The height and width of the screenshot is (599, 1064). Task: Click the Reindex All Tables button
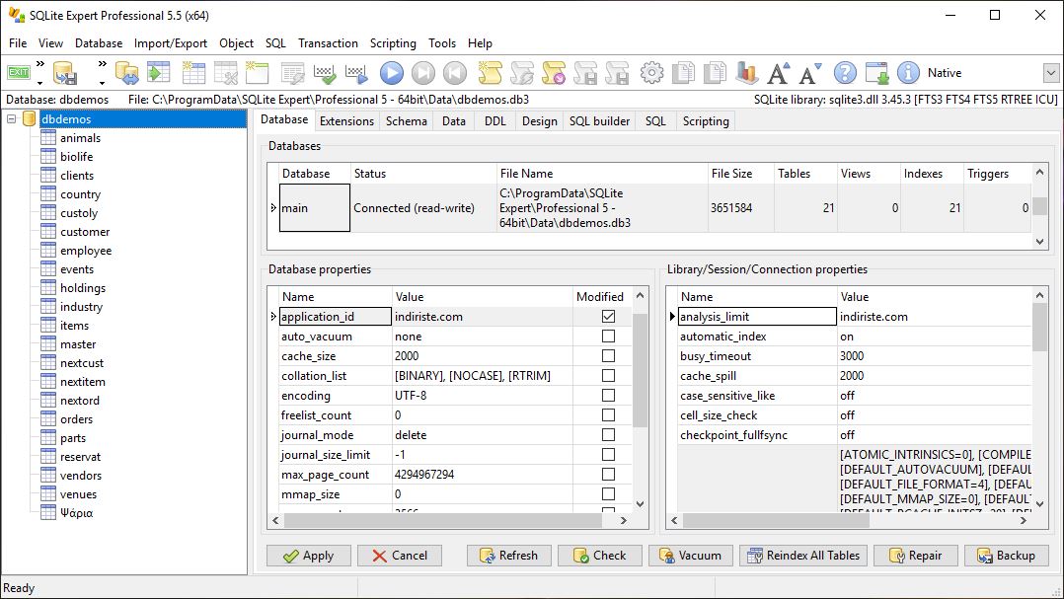click(803, 556)
